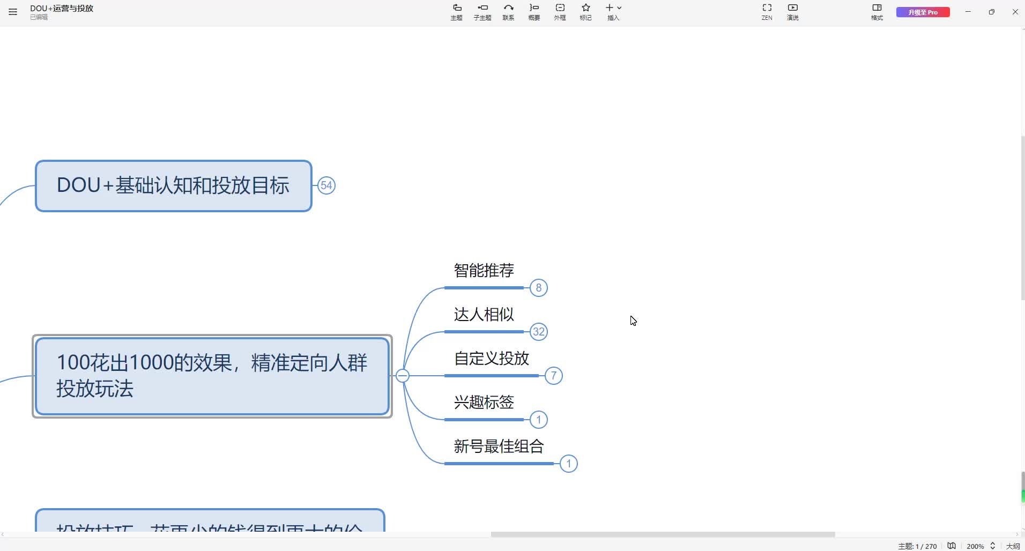Add a boundary (外框)
Screen dimensions: 1025x551
tap(560, 12)
